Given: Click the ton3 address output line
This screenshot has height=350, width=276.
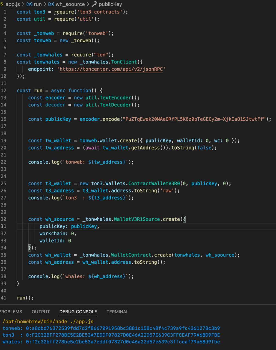Looking at the screenshot, I should point(111,335).
